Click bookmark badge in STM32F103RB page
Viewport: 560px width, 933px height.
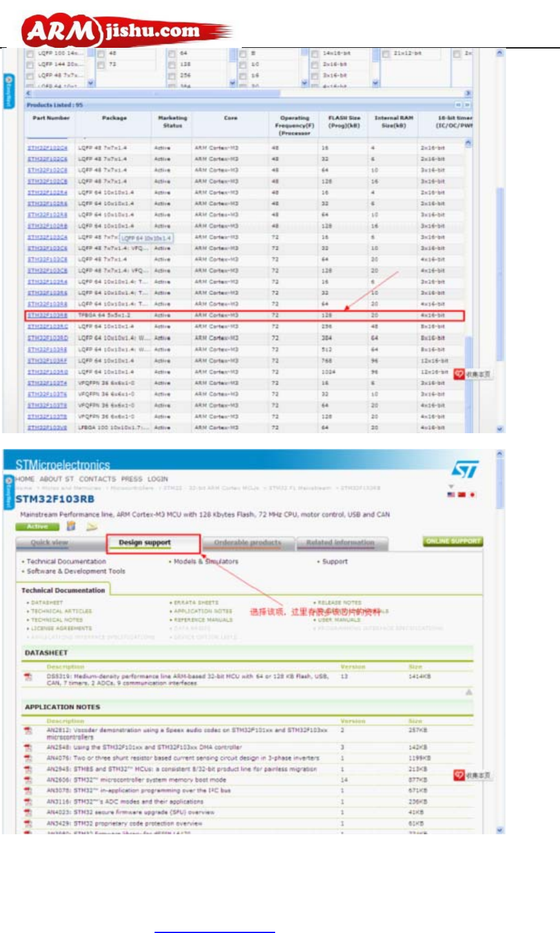tap(473, 775)
